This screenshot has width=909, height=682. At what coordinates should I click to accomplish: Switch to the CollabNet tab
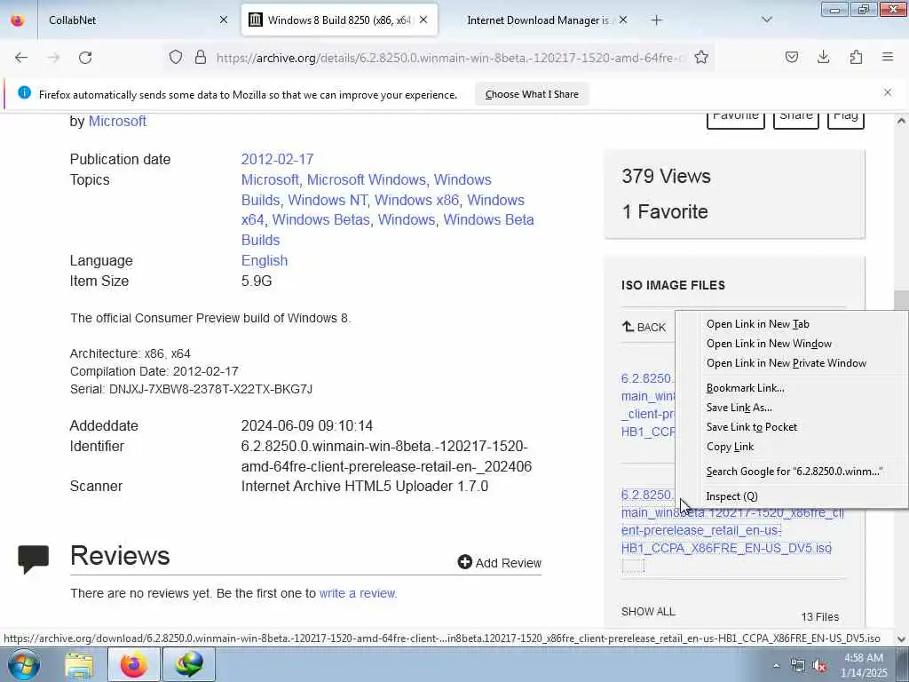[137, 20]
